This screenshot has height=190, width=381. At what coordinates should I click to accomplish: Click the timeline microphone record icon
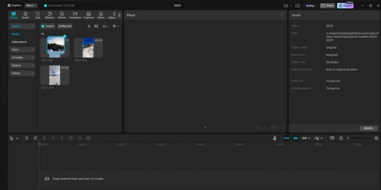[275, 138]
